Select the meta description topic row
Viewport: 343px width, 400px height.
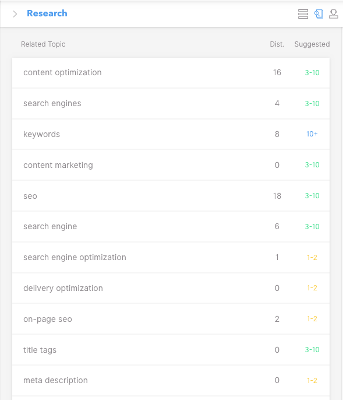(171, 380)
